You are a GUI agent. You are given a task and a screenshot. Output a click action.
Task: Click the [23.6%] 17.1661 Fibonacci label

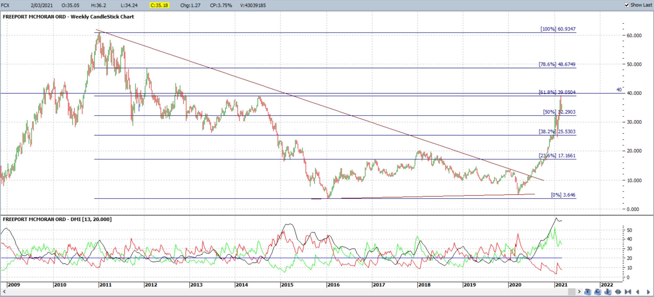tap(557, 156)
